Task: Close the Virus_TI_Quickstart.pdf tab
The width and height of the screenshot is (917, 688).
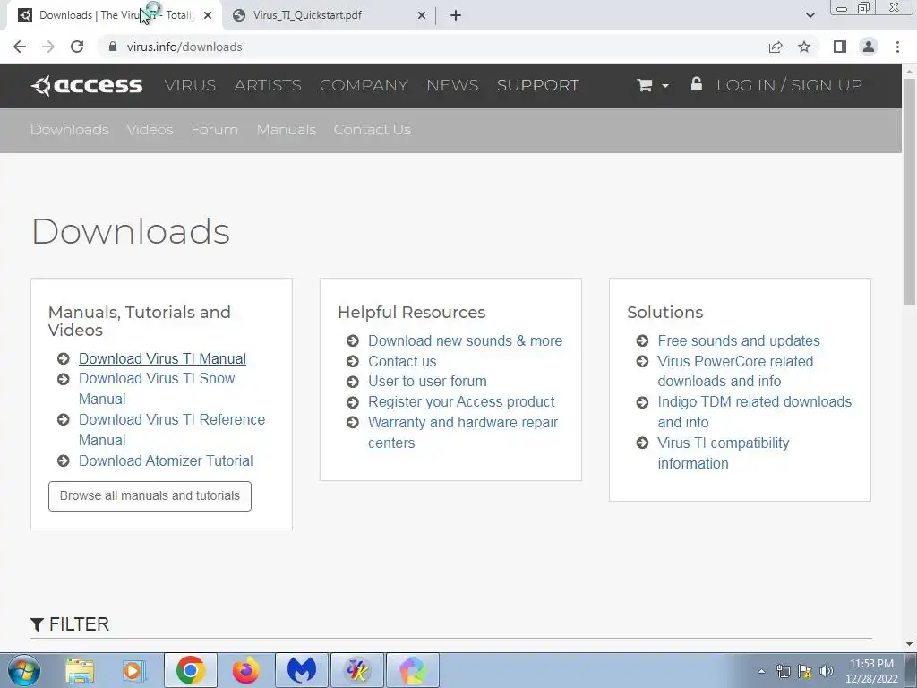Action: [x=421, y=15]
